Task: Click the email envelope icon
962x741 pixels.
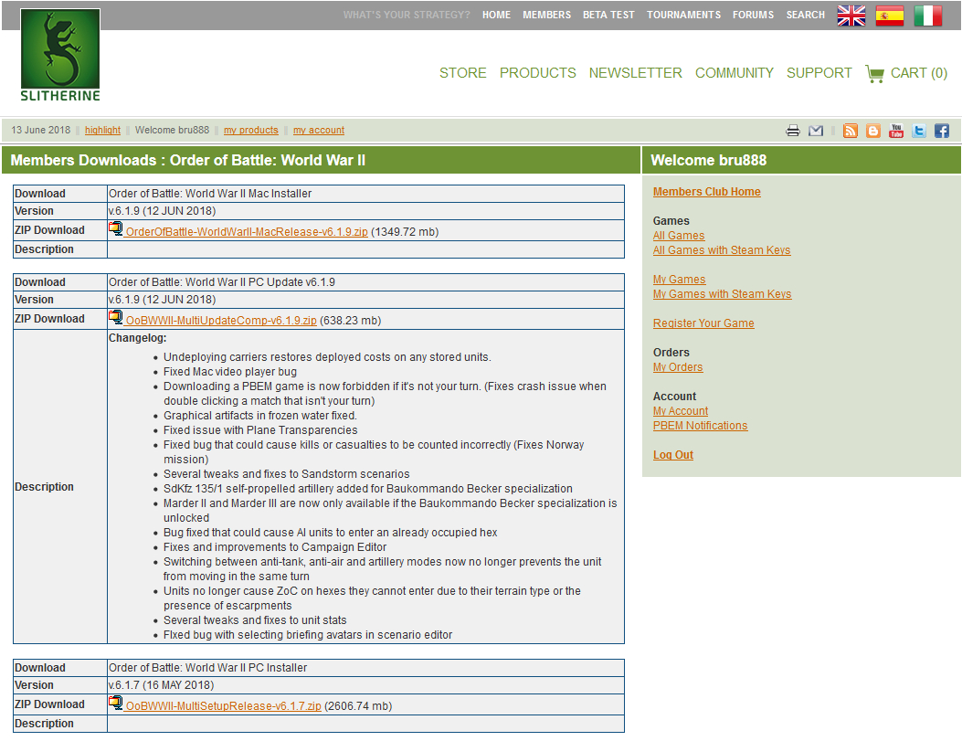Action: (816, 131)
